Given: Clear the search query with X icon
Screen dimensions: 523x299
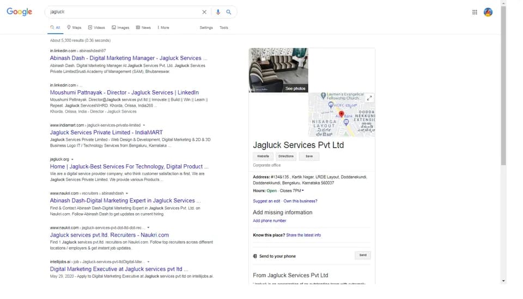Looking at the screenshot, I should (x=204, y=12).
